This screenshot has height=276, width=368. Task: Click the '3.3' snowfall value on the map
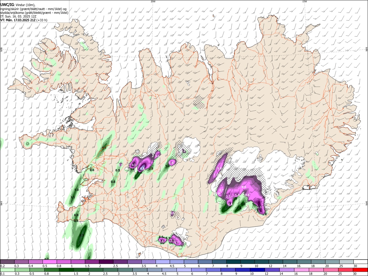[x=133, y=165]
